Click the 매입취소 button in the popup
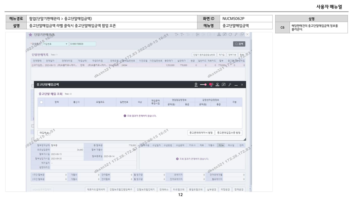The width and height of the screenshot is (353, 198). pos(44,133)
